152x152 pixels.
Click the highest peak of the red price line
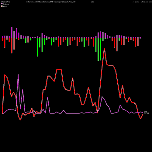104,48
